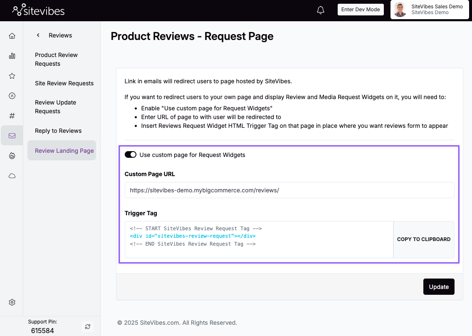
Task: Click the Custom Page URL field
Action: (x=289, y=190)
